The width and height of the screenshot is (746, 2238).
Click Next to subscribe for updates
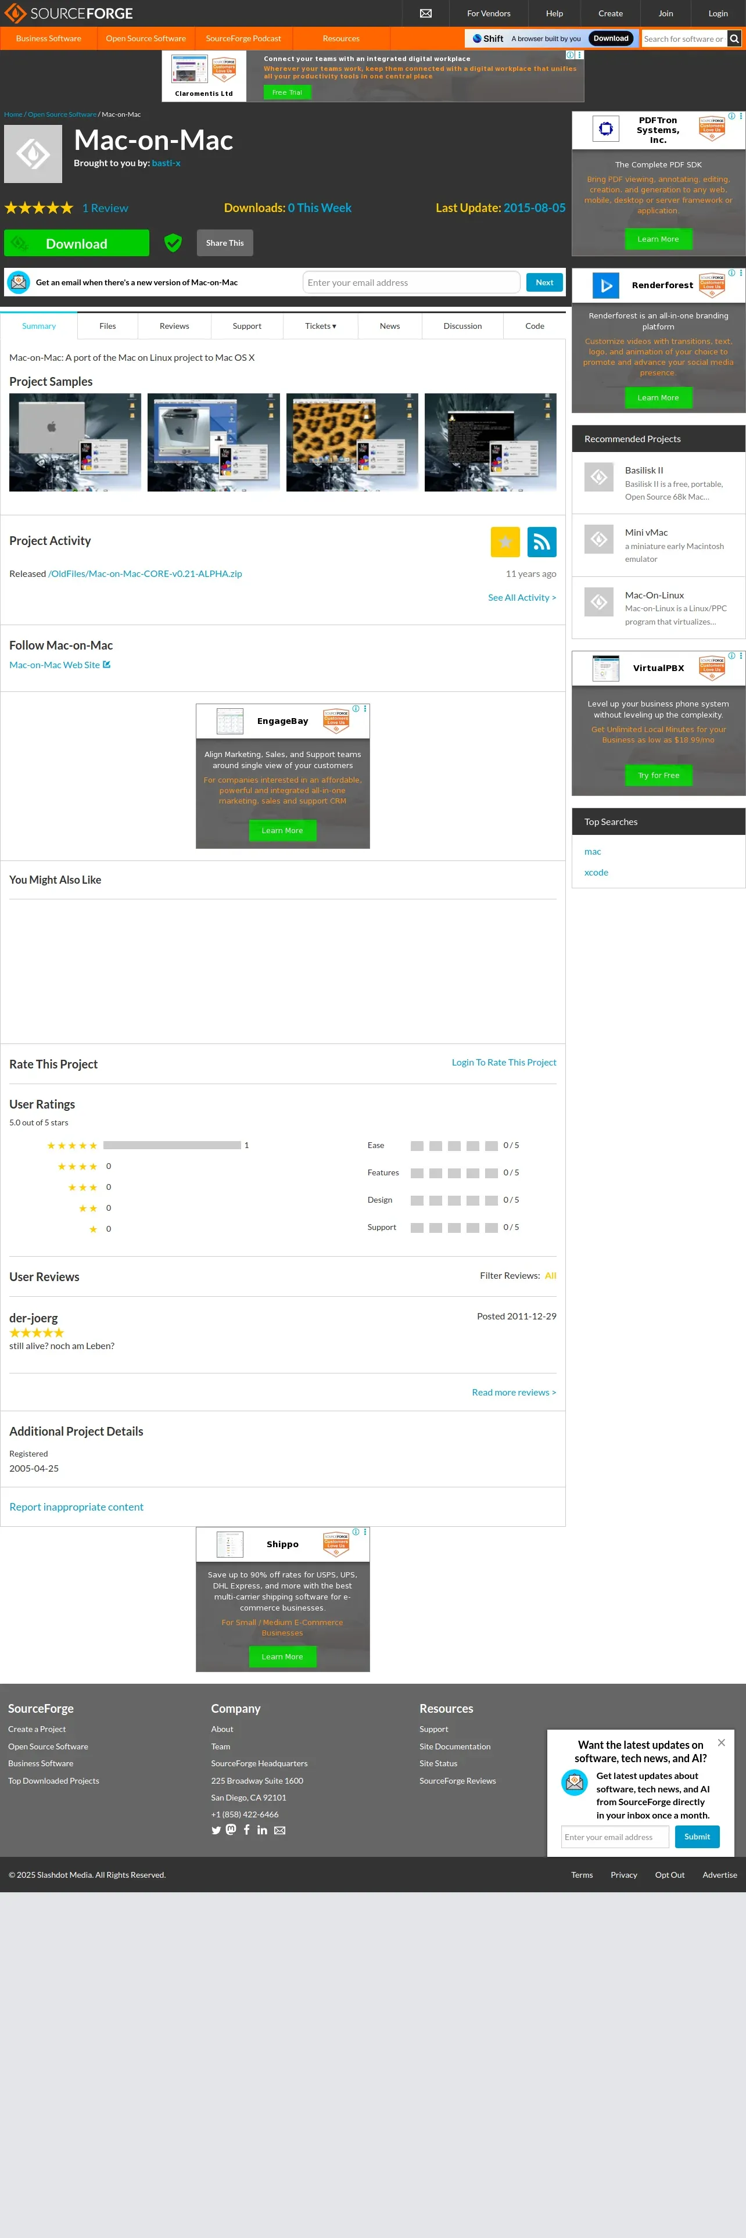coord(544,282)
